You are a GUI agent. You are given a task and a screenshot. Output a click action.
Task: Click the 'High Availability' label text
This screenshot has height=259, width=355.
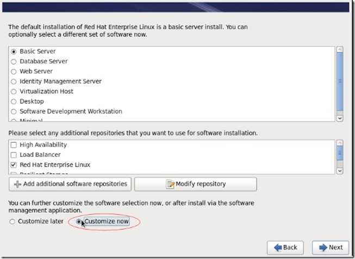point(43,145)
